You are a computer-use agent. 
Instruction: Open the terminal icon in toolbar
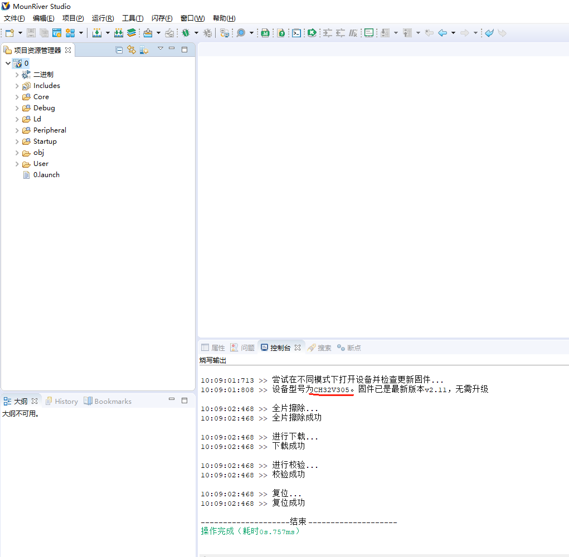click(297, 33)
